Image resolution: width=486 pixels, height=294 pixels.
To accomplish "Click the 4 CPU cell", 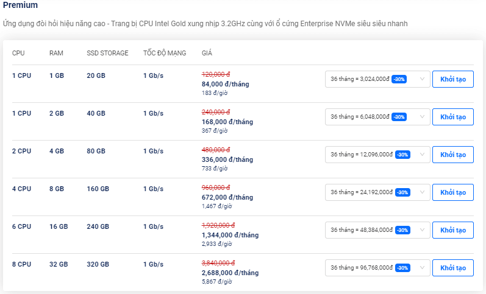I will (x=21, y=189).
